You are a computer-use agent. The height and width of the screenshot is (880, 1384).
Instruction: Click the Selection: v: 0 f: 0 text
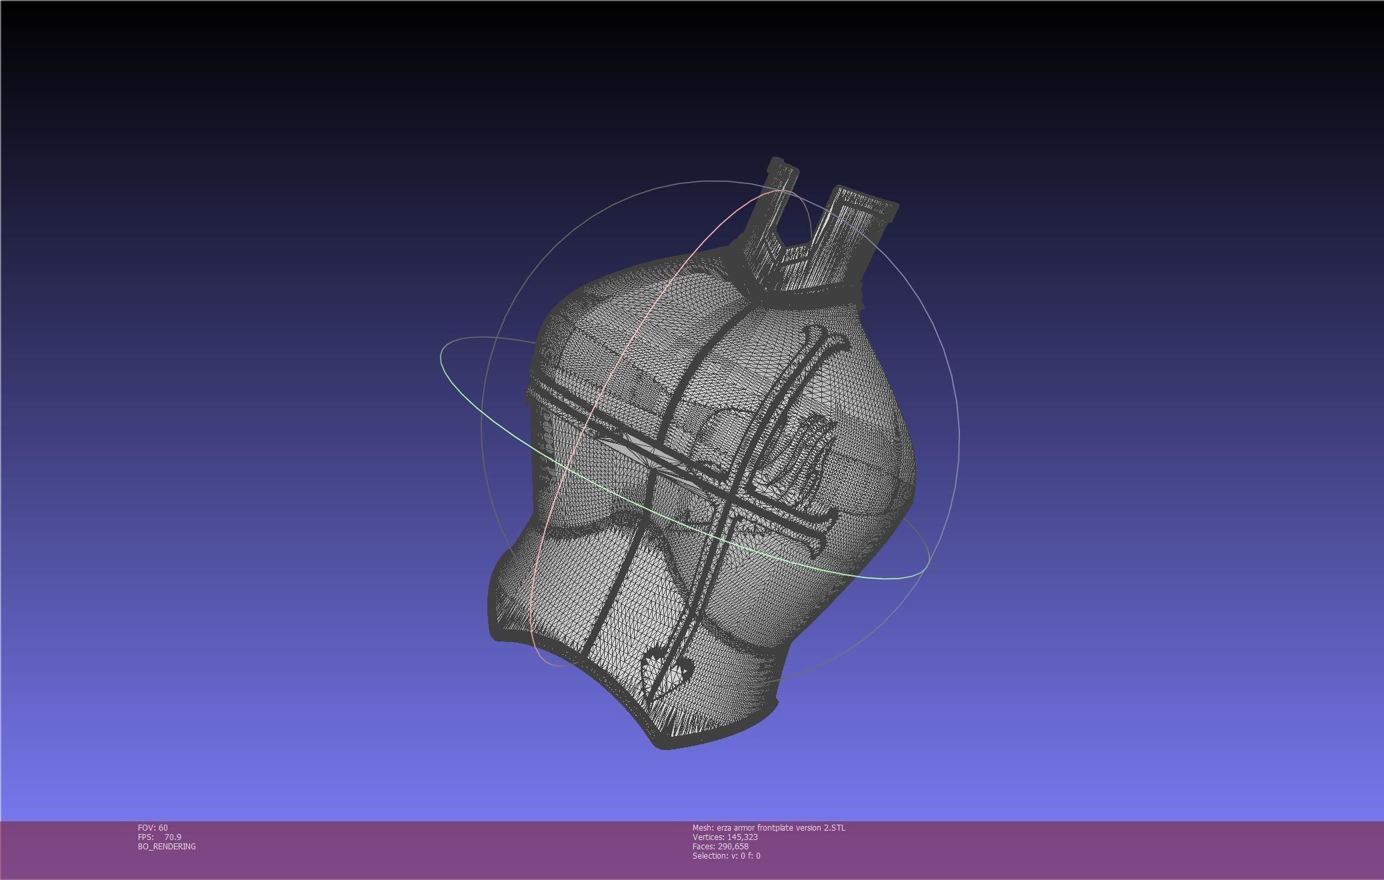[x=726, y=855]
